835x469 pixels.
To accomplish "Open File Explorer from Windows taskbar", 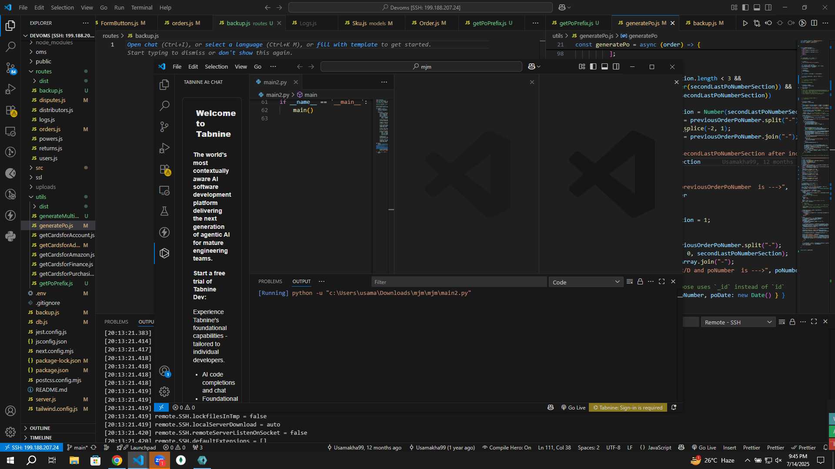I will coord(74,460).
